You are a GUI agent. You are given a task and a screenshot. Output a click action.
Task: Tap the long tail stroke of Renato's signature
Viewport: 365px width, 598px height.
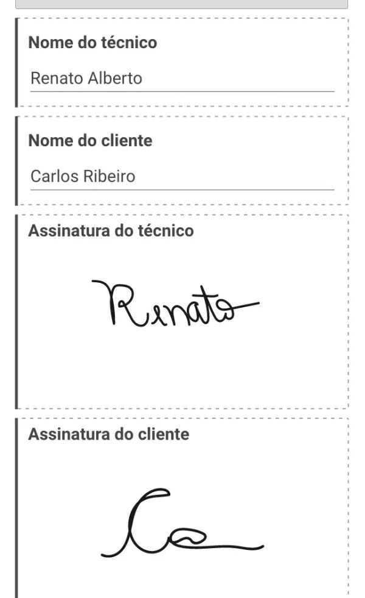[x=246, y=304]
